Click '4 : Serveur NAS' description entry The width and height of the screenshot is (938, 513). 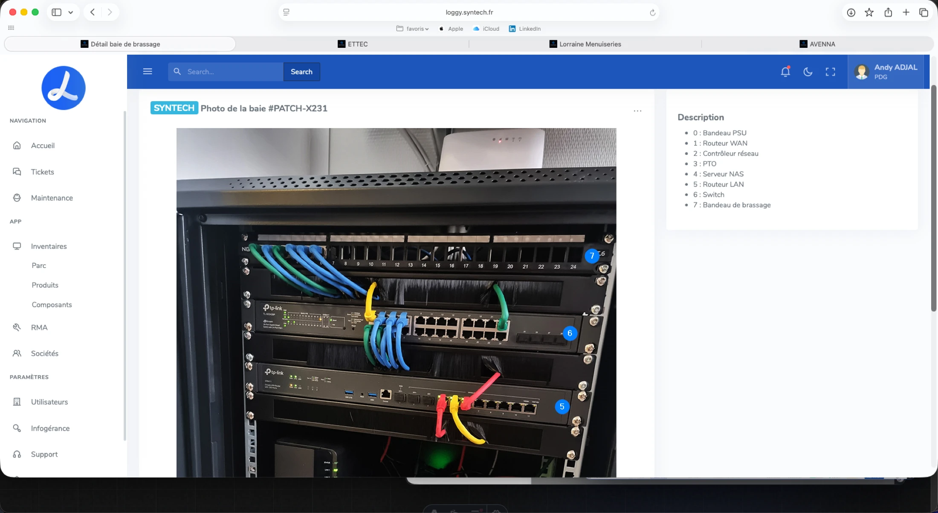click(x=718, y=174)
